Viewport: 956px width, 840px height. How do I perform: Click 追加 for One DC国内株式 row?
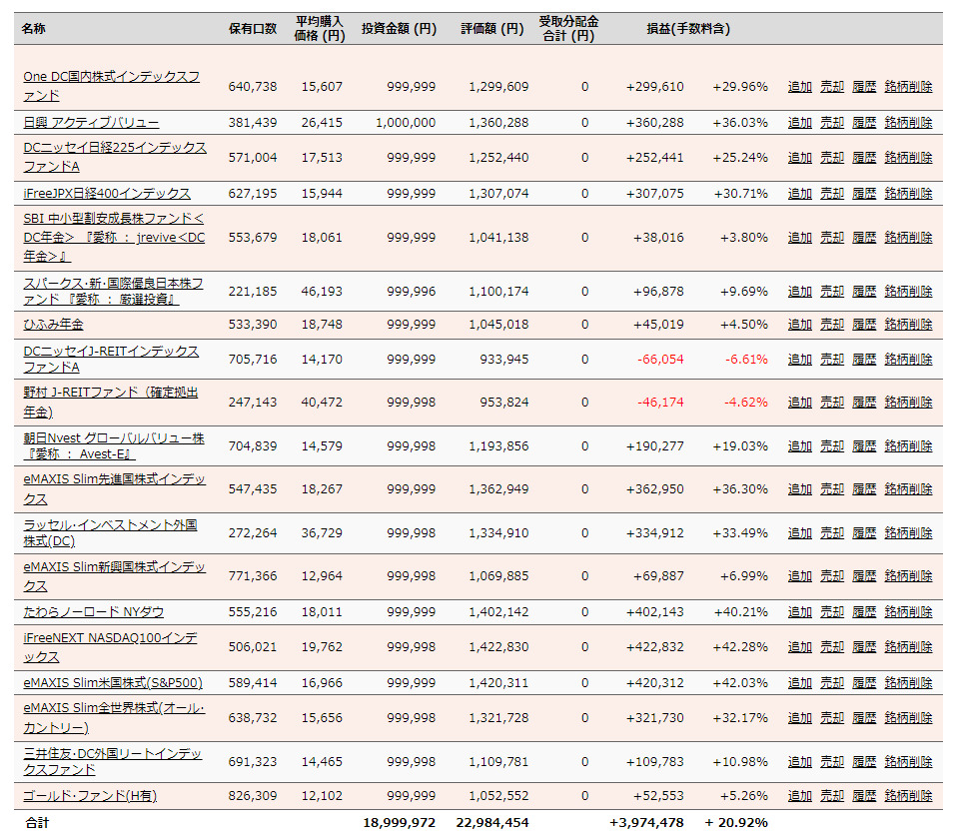[799, 87]
